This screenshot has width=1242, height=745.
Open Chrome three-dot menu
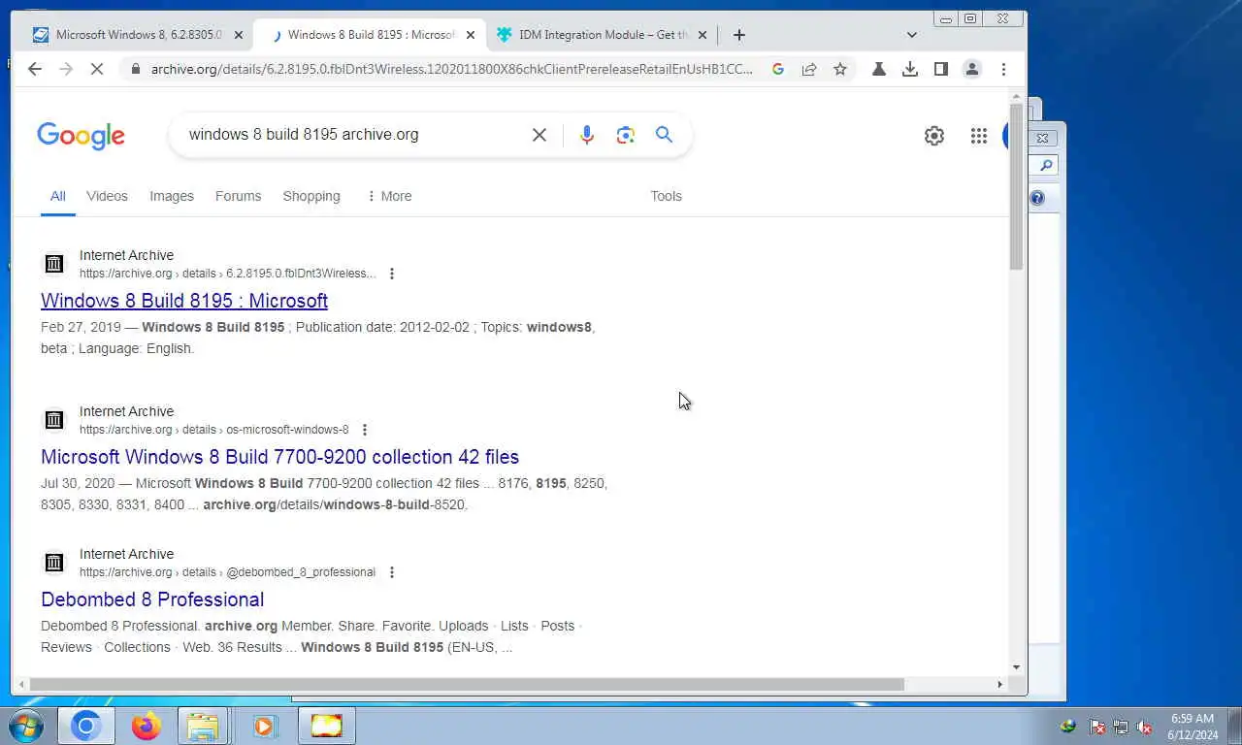(x=1003, y=69)
